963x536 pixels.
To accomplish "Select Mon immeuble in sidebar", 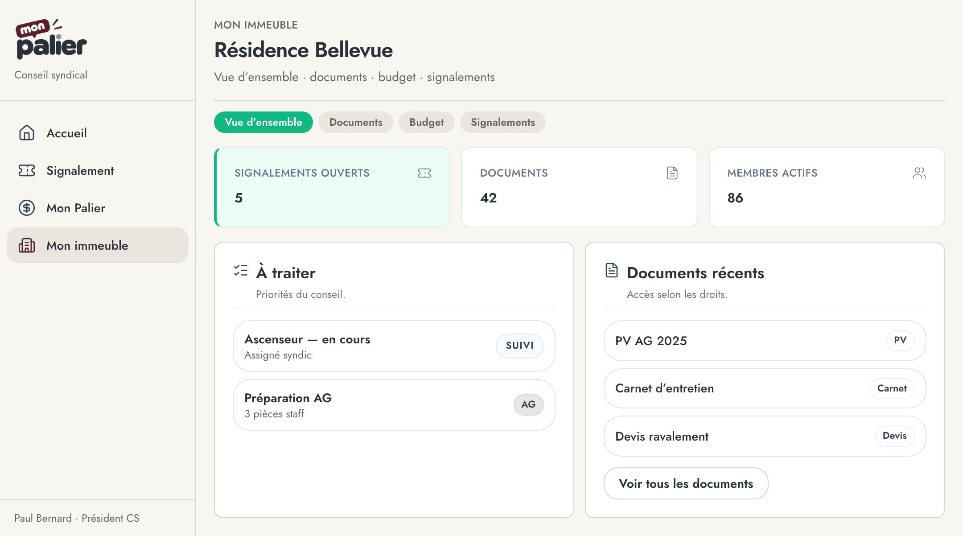I will pyautogui.click(x=98, y=245).
